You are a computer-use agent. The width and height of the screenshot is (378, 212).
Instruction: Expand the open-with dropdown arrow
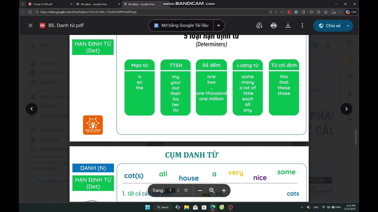pos(219,25)
